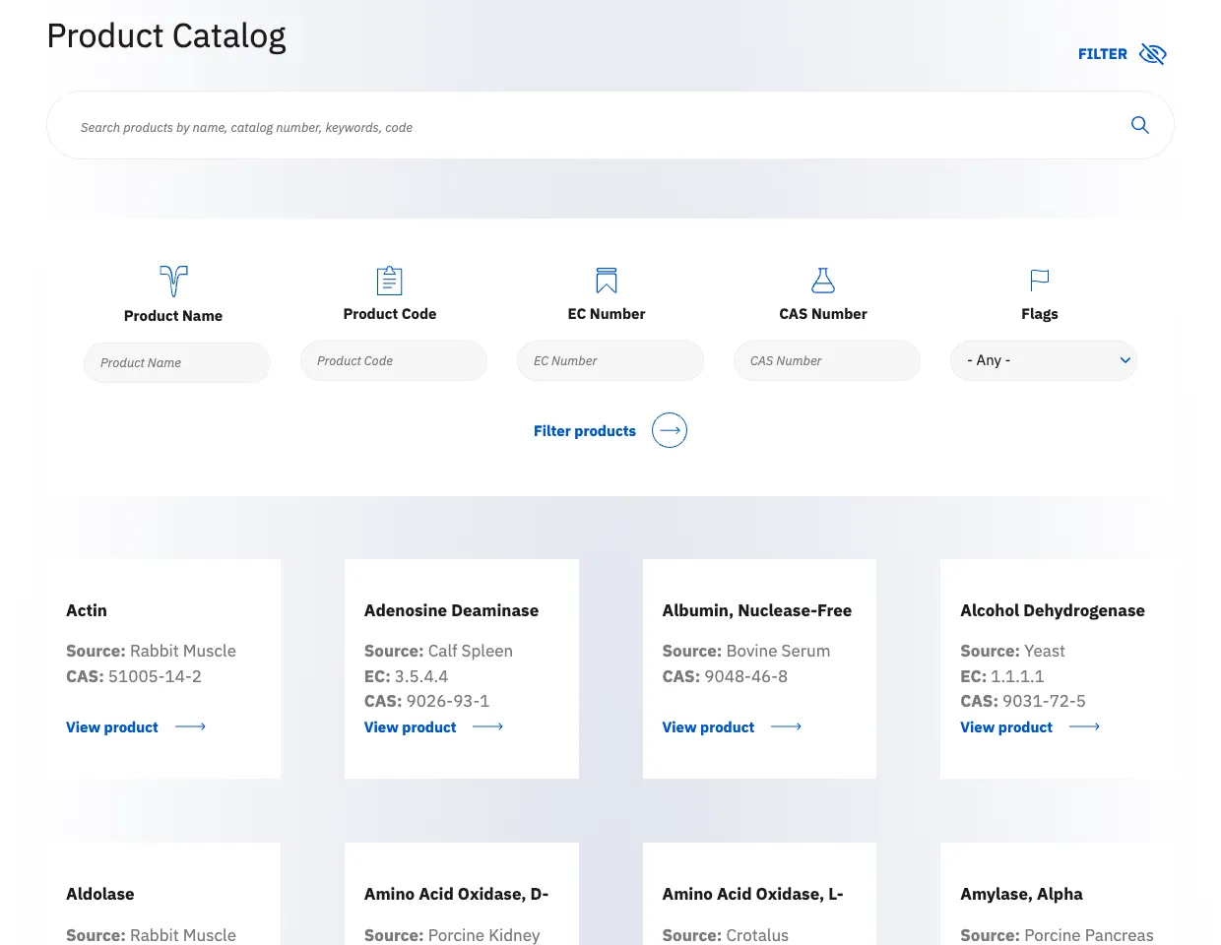Click the arrow beside Albumin's View product link

pos(785,726)
